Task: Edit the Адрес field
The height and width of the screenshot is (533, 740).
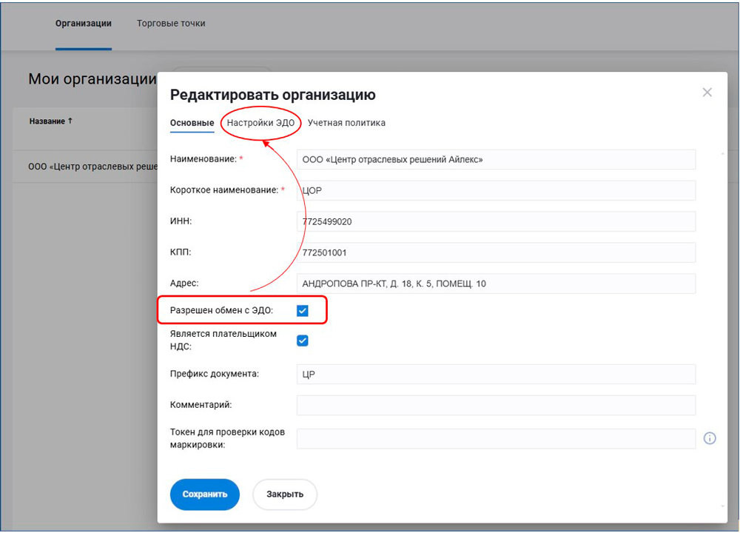Action: coord(496,284)
